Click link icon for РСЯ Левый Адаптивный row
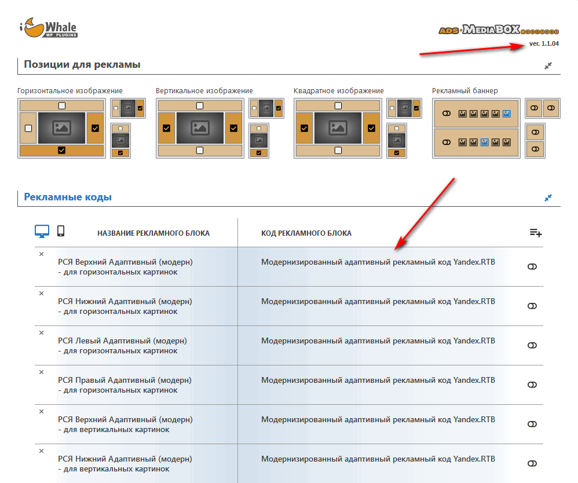The width and height of the screenshot is (578, 483). point(532,345)
